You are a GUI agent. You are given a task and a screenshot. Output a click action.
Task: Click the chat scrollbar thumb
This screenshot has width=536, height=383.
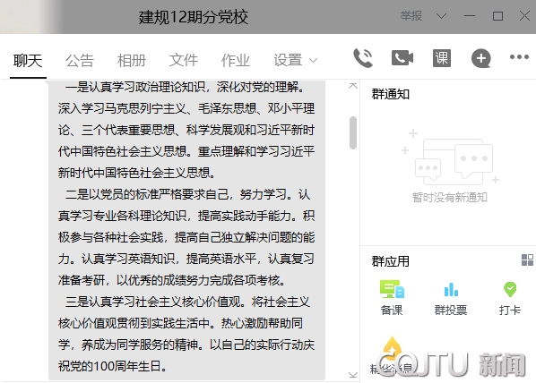353,132
